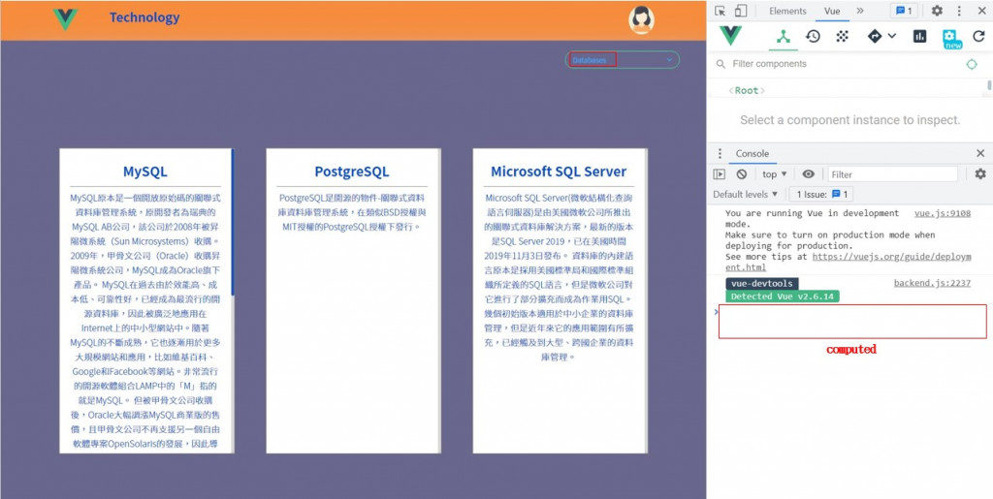This screenshot has height=499, width=993.
Task: Open the backend.js:2237 source link
Action: point(932,283)
